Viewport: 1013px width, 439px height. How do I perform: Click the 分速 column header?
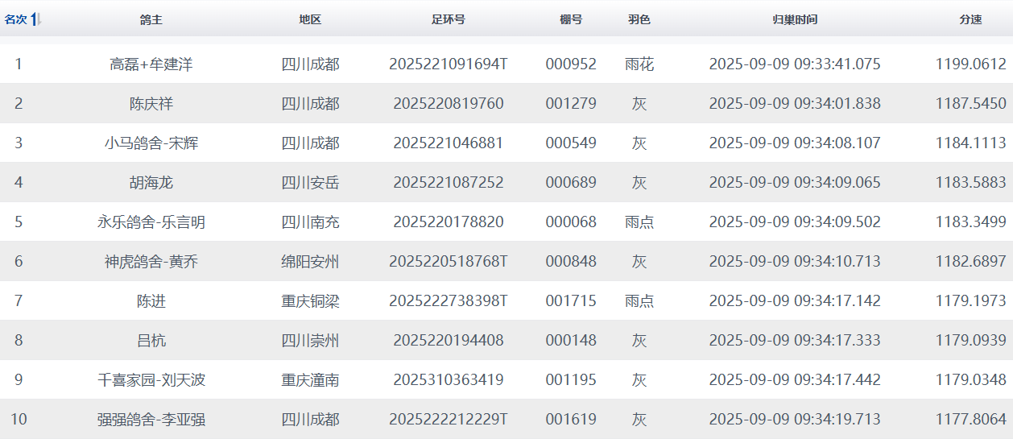970,20
